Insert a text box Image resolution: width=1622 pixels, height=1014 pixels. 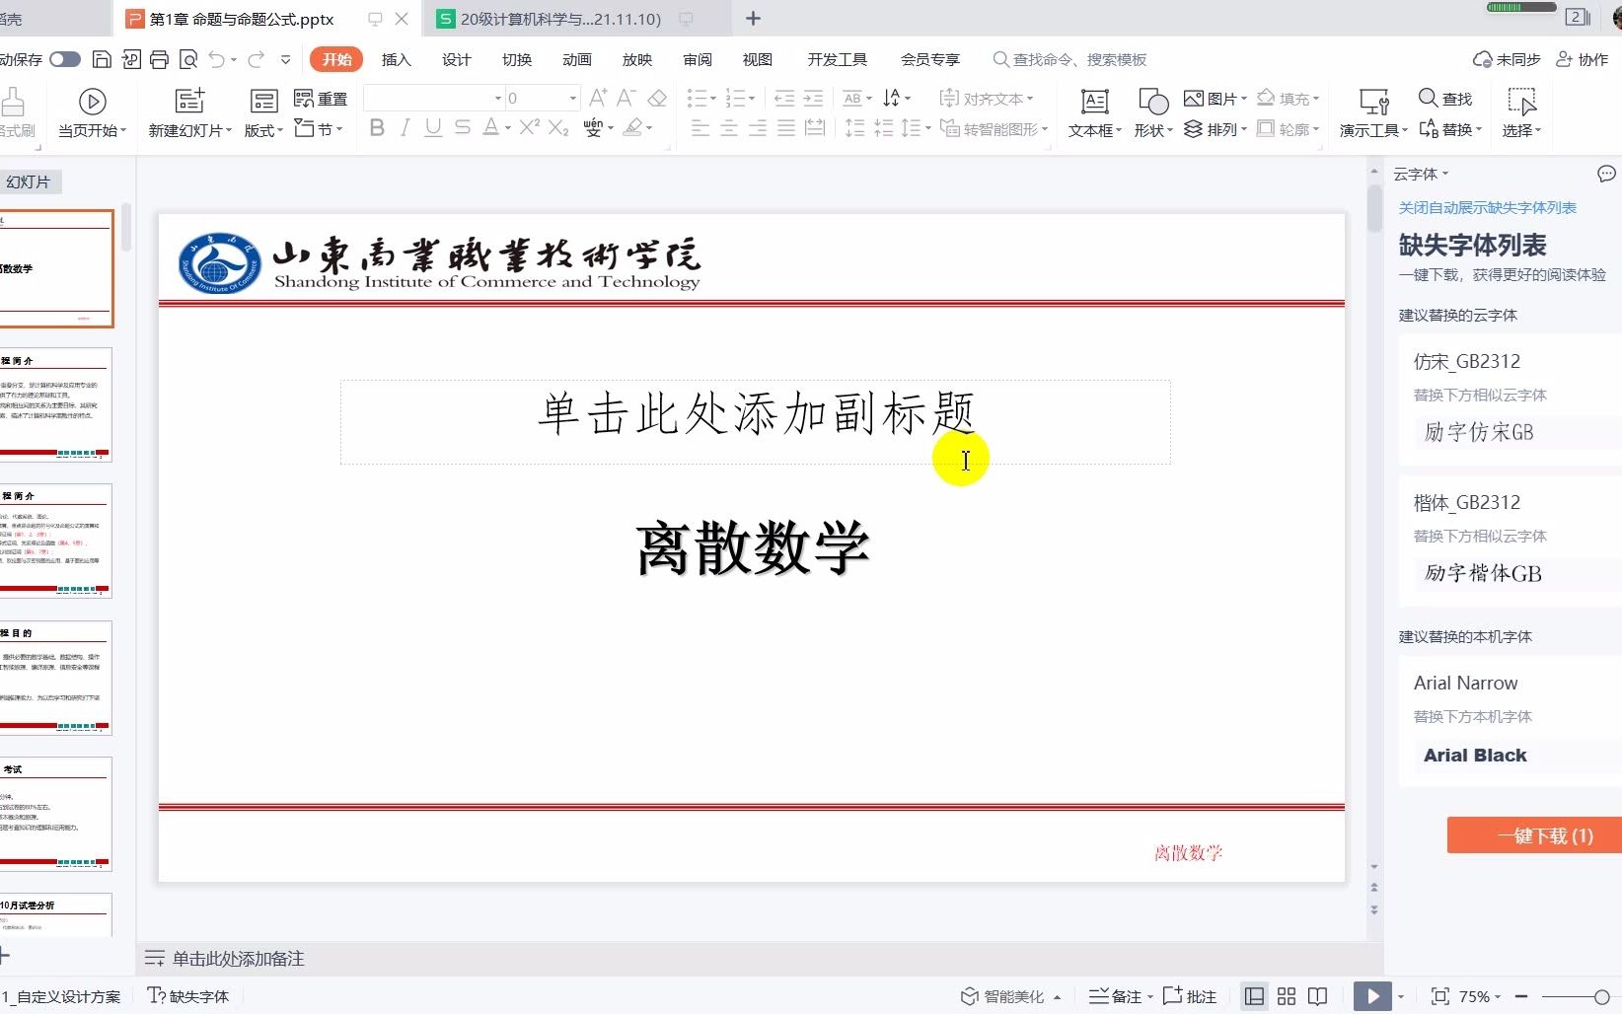[x=1093, y=110]
